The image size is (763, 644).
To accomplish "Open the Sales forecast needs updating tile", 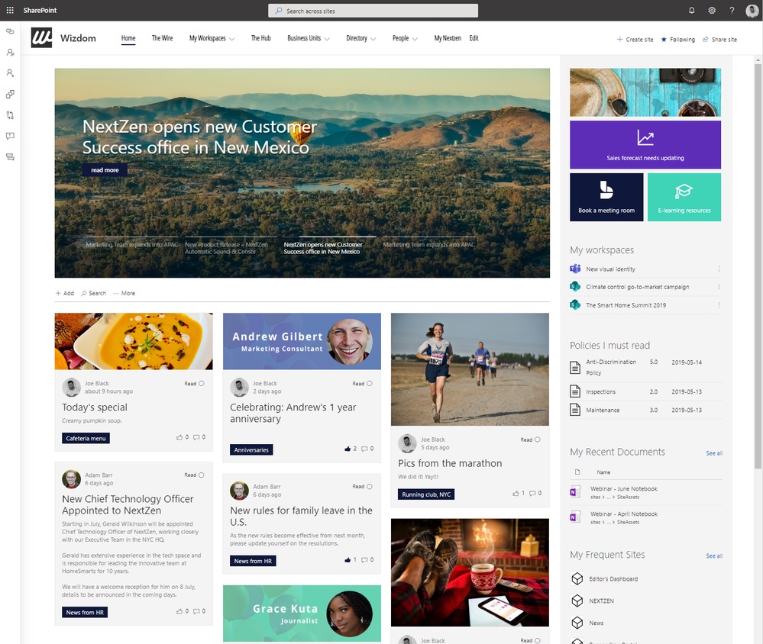I will tap(645, 144).
